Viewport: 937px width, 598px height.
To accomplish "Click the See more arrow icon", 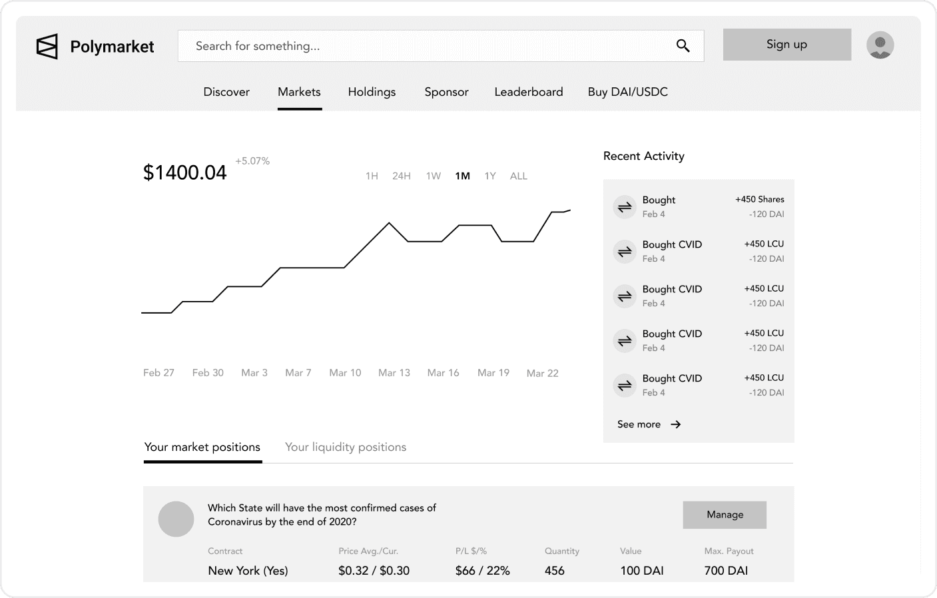I will pos(675,424).
